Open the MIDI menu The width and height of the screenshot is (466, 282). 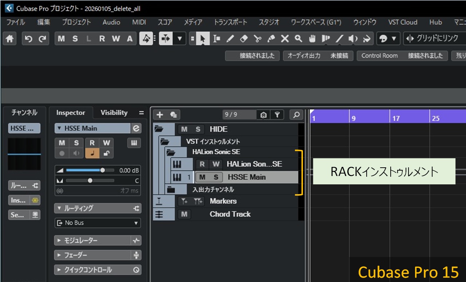click(139, 22)
